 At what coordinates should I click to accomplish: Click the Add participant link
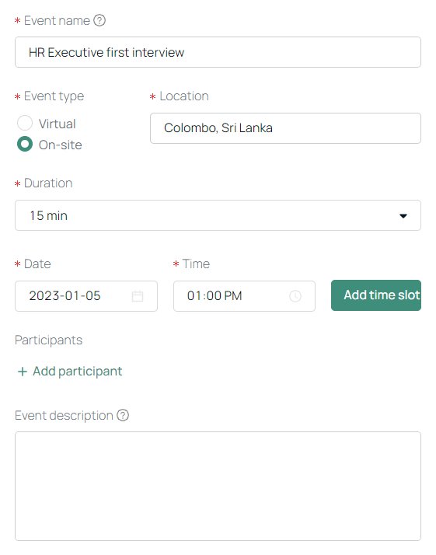(x=70, y=372)
